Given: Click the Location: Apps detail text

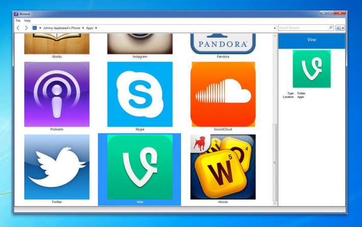Looking at the screenshot, I should click(x=294, y=97).
